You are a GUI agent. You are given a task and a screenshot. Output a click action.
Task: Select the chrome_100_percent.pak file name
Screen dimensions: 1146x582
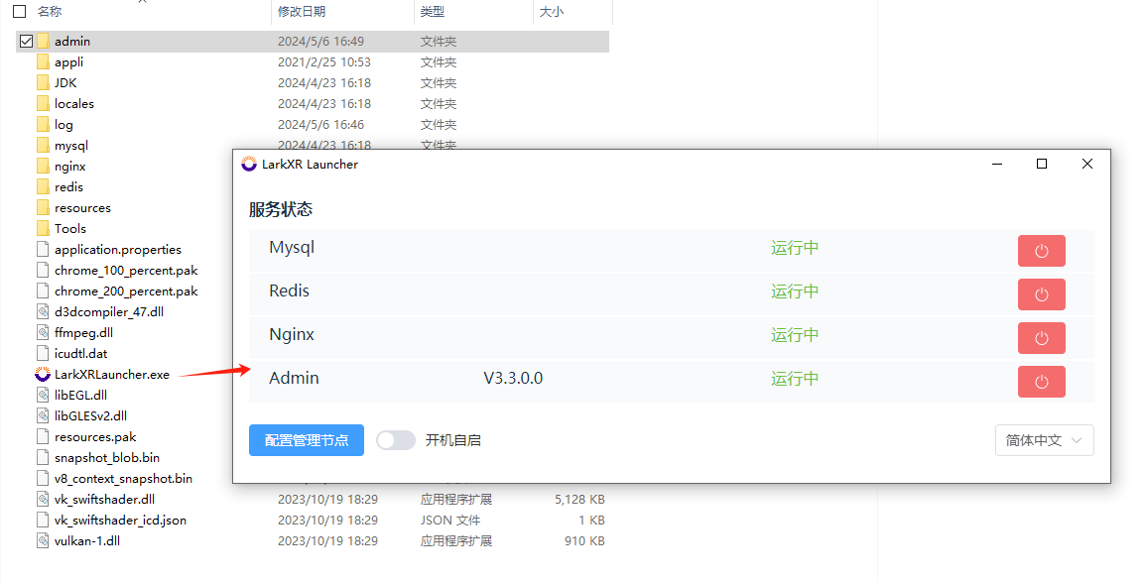coord(126,271)
